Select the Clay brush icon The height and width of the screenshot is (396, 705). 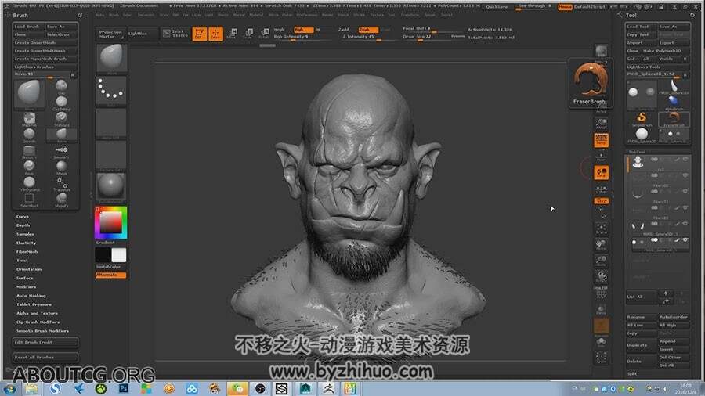(x=62, y=86)
